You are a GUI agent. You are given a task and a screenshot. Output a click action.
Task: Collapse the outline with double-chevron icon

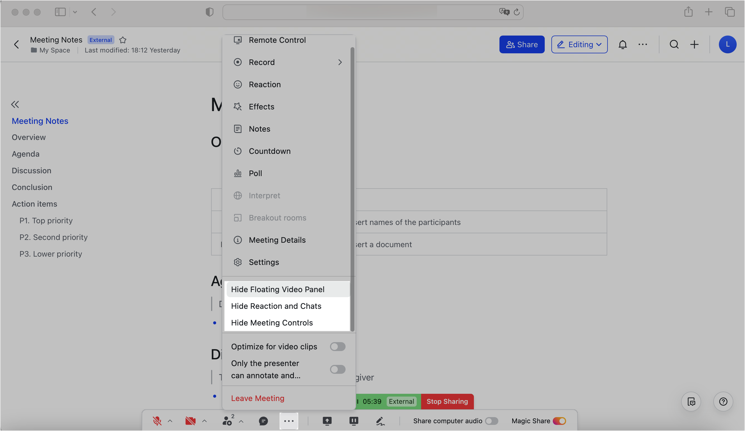(15, 104)
